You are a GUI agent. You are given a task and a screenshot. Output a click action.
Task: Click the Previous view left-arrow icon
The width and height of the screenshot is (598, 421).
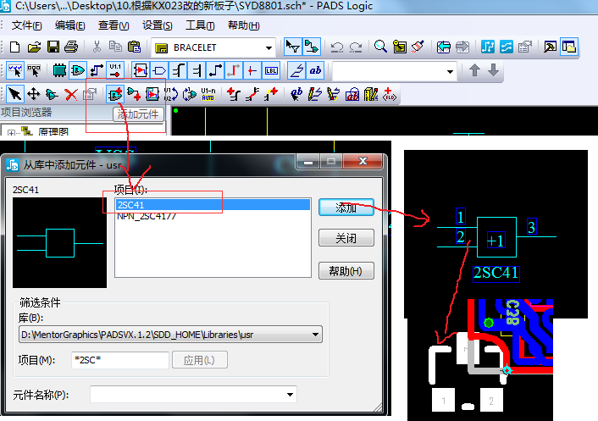[443, 47]
